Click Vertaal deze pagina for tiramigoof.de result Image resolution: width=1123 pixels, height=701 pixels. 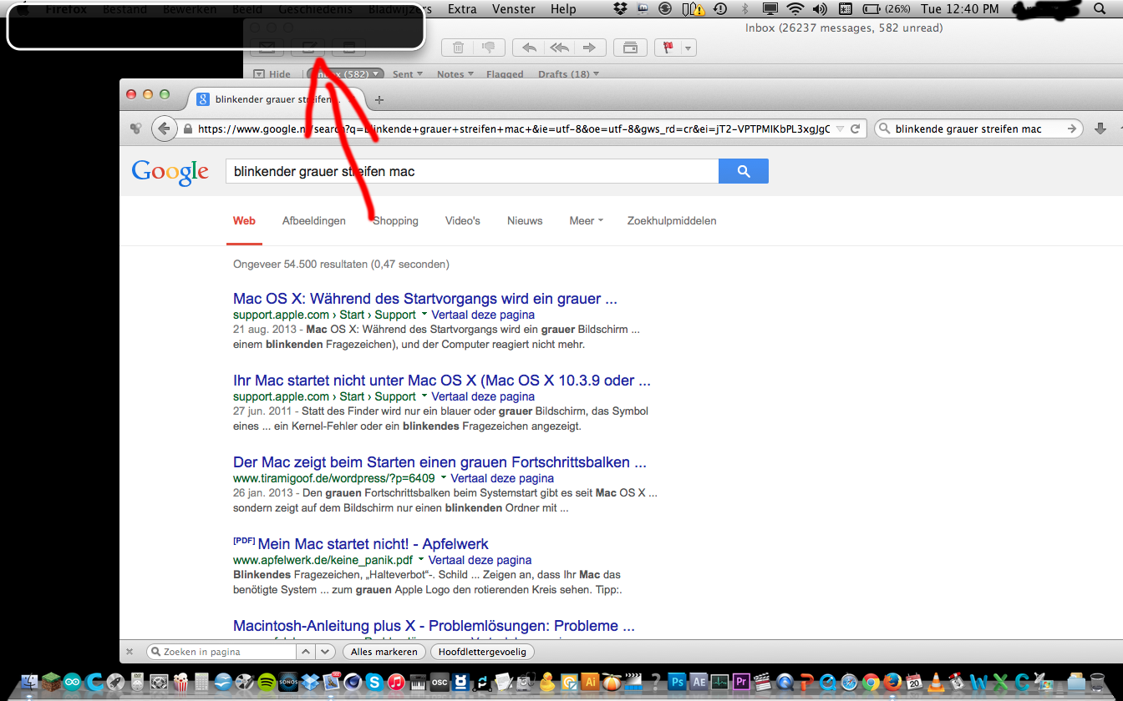tap(502, 478)
